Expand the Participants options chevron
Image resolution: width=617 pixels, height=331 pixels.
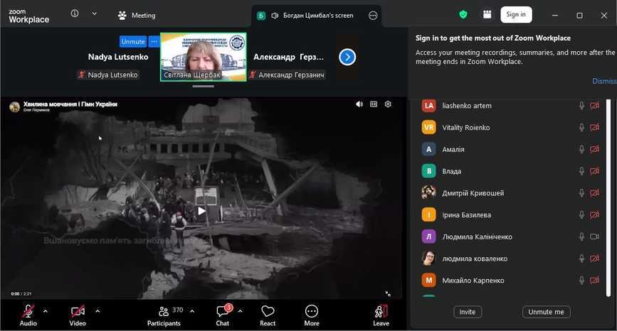pyautogui.click(x=191, y=311)
